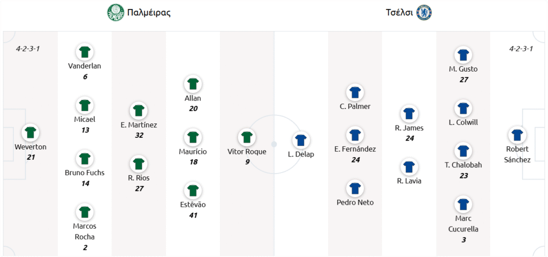Click the Maurício player name label
Image resolution: width=548 pixels, height=257 pixels.
[193, 152]
